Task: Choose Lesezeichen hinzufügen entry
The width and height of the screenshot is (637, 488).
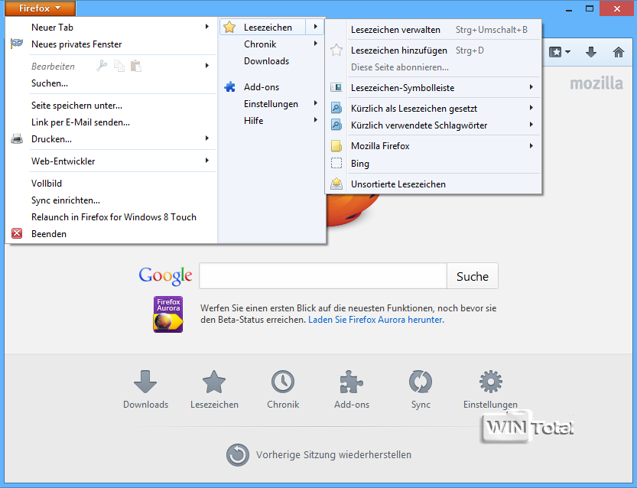Action: click(x=399, y=50)
